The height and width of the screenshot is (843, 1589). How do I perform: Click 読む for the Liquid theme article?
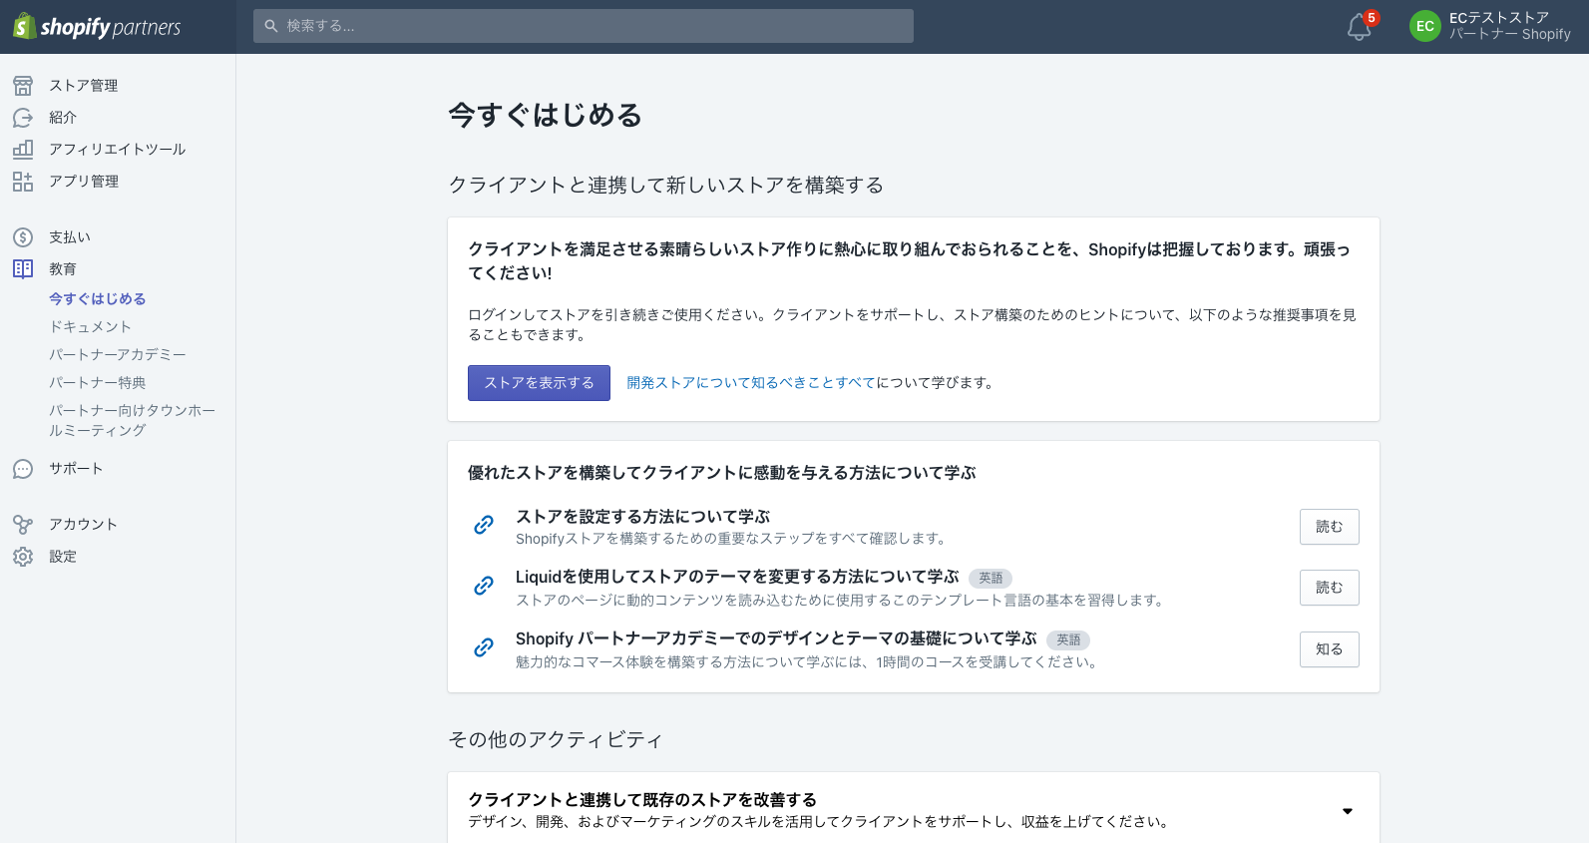(1329, 588)
